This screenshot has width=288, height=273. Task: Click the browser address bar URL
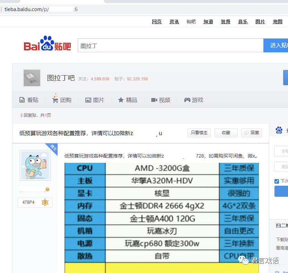tap(41, 9)
